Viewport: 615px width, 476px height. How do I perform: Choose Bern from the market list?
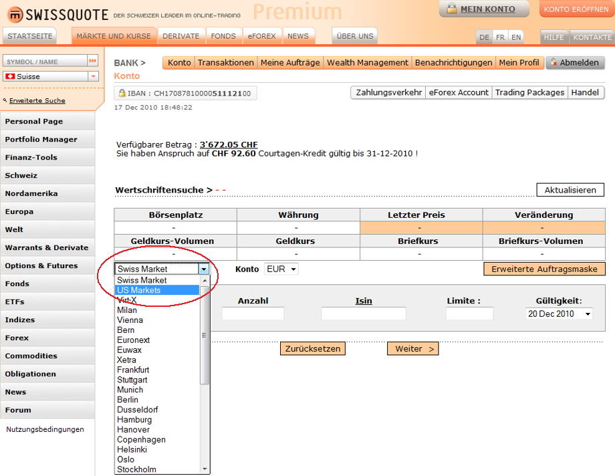click(x=157, y=330)
